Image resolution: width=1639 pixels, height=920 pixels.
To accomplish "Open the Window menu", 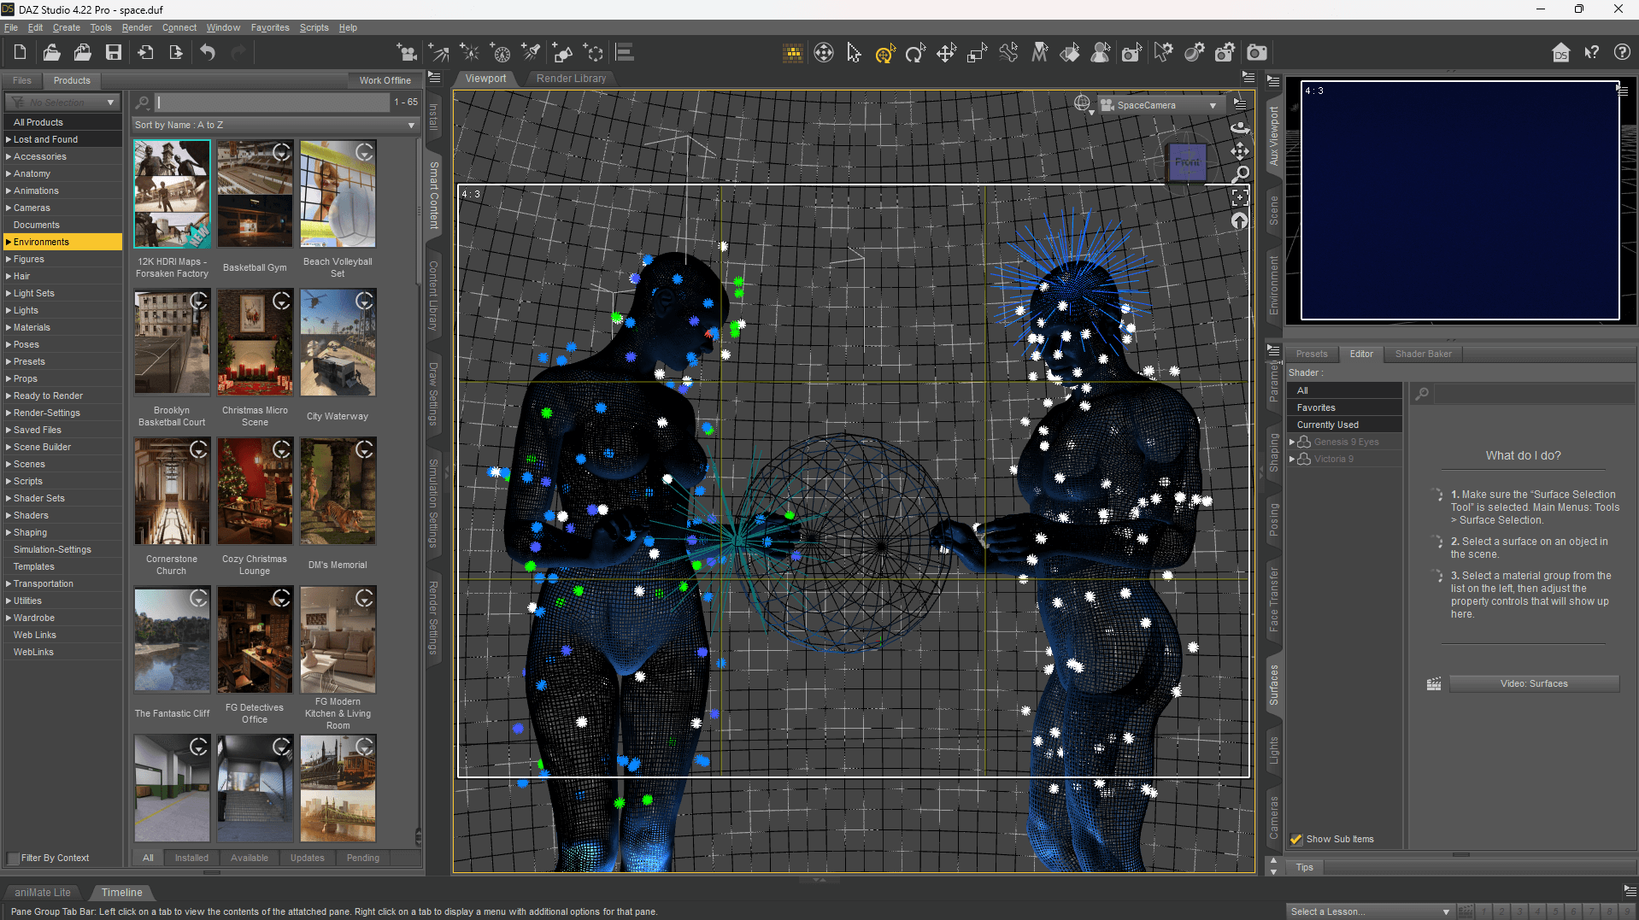I will (x=223, y=27).
